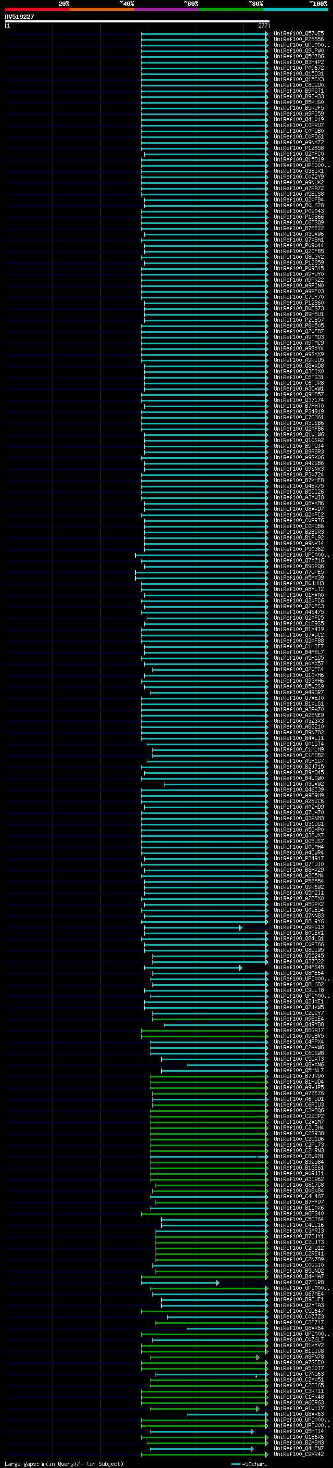Select the UniRef100_Q7M1R8 label
This screenshot has width=333, height=1468.
click(x=299, y=1282)
